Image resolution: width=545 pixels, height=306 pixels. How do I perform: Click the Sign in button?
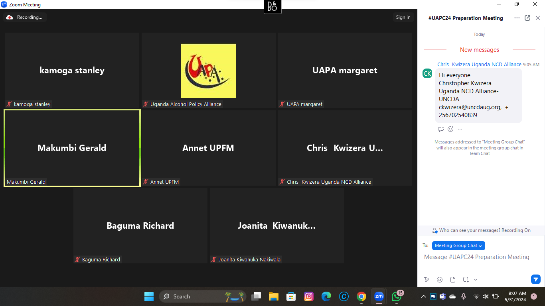(x=403, y=17)
